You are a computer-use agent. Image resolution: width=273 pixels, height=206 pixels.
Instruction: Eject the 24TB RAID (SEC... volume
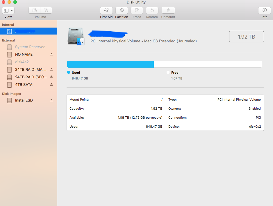coord(51,77)
